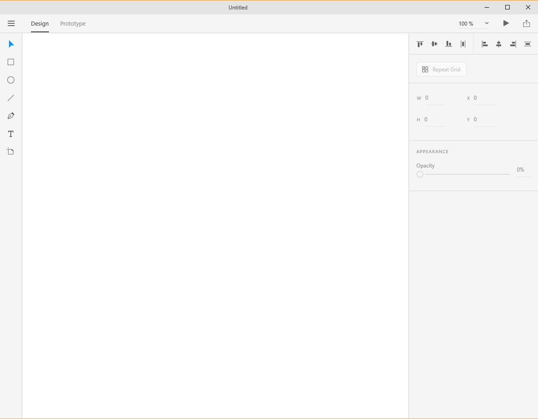
Task: Select the Rectangle tool
Action: (x=11, y=62)
